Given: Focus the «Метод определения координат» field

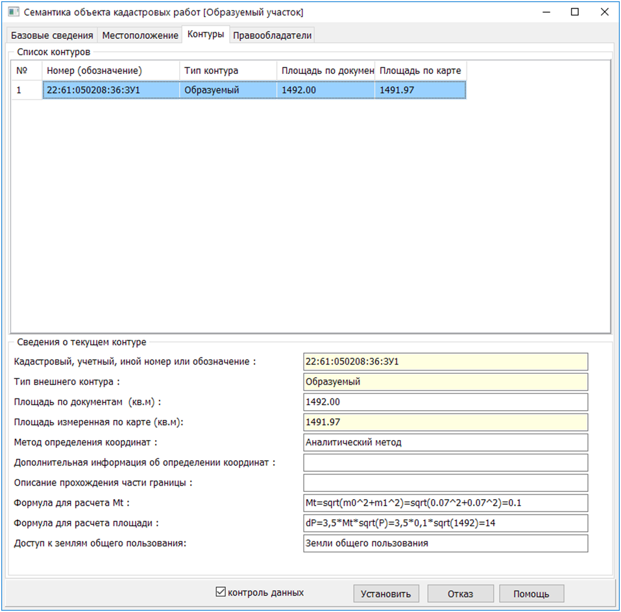Looking at the screenshot, I should 445,443.
